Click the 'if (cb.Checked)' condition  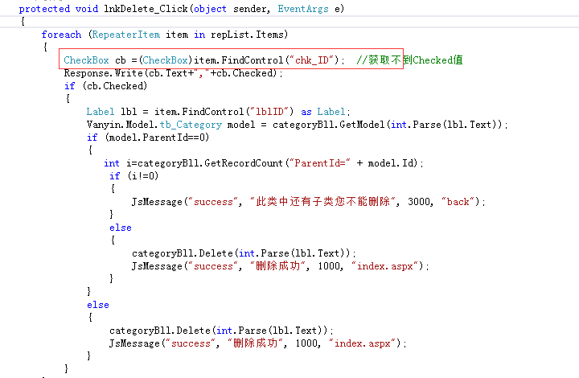tap(105, 86)
